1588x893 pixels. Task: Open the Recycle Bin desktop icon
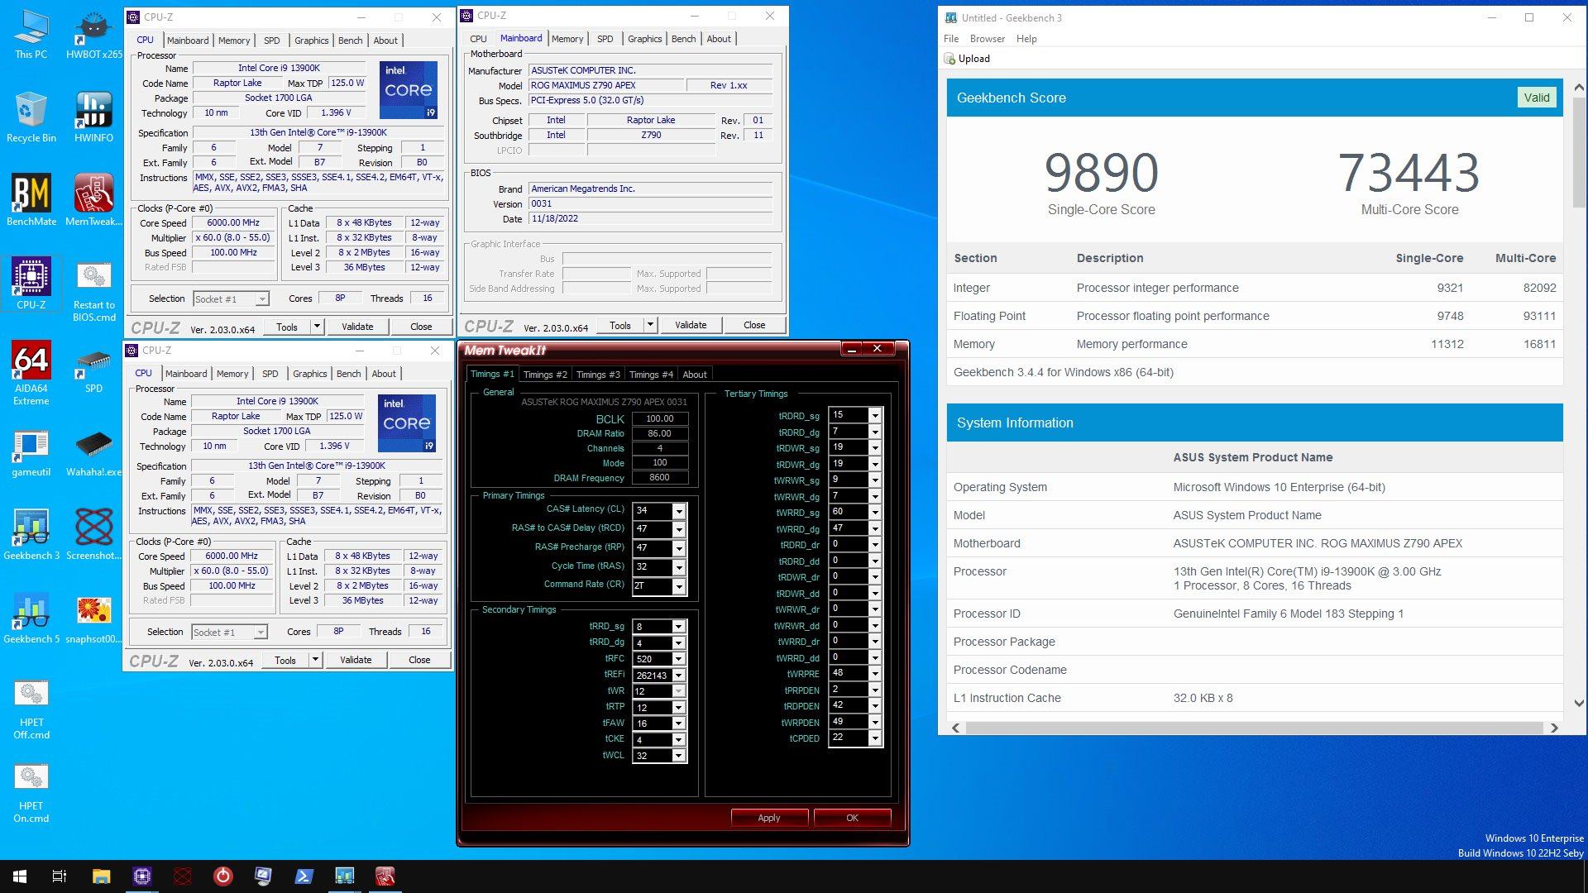(x=31, y=117)
